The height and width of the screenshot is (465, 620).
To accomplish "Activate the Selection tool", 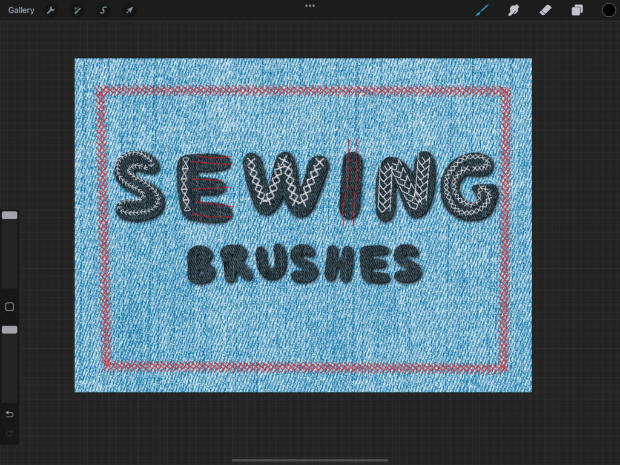I will click(103, 10).
